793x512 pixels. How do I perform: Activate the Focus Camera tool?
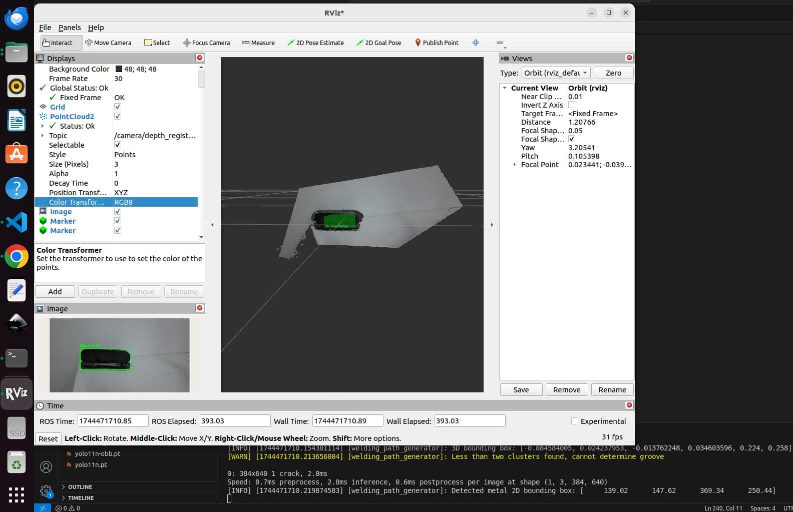pos(206,43)
